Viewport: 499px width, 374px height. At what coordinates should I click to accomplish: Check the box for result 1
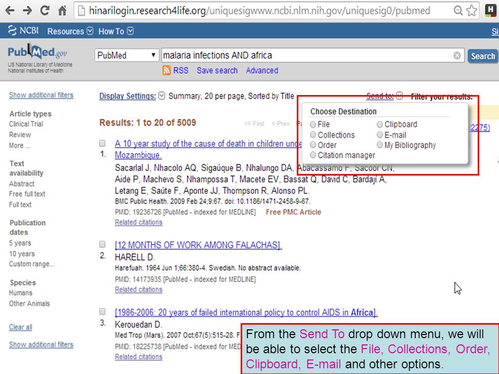(102, 143)
